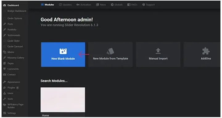Click the Dashboard gauge icon in sidebar
Viewport: 222px width, 118px height.
[x=5, y=5]
